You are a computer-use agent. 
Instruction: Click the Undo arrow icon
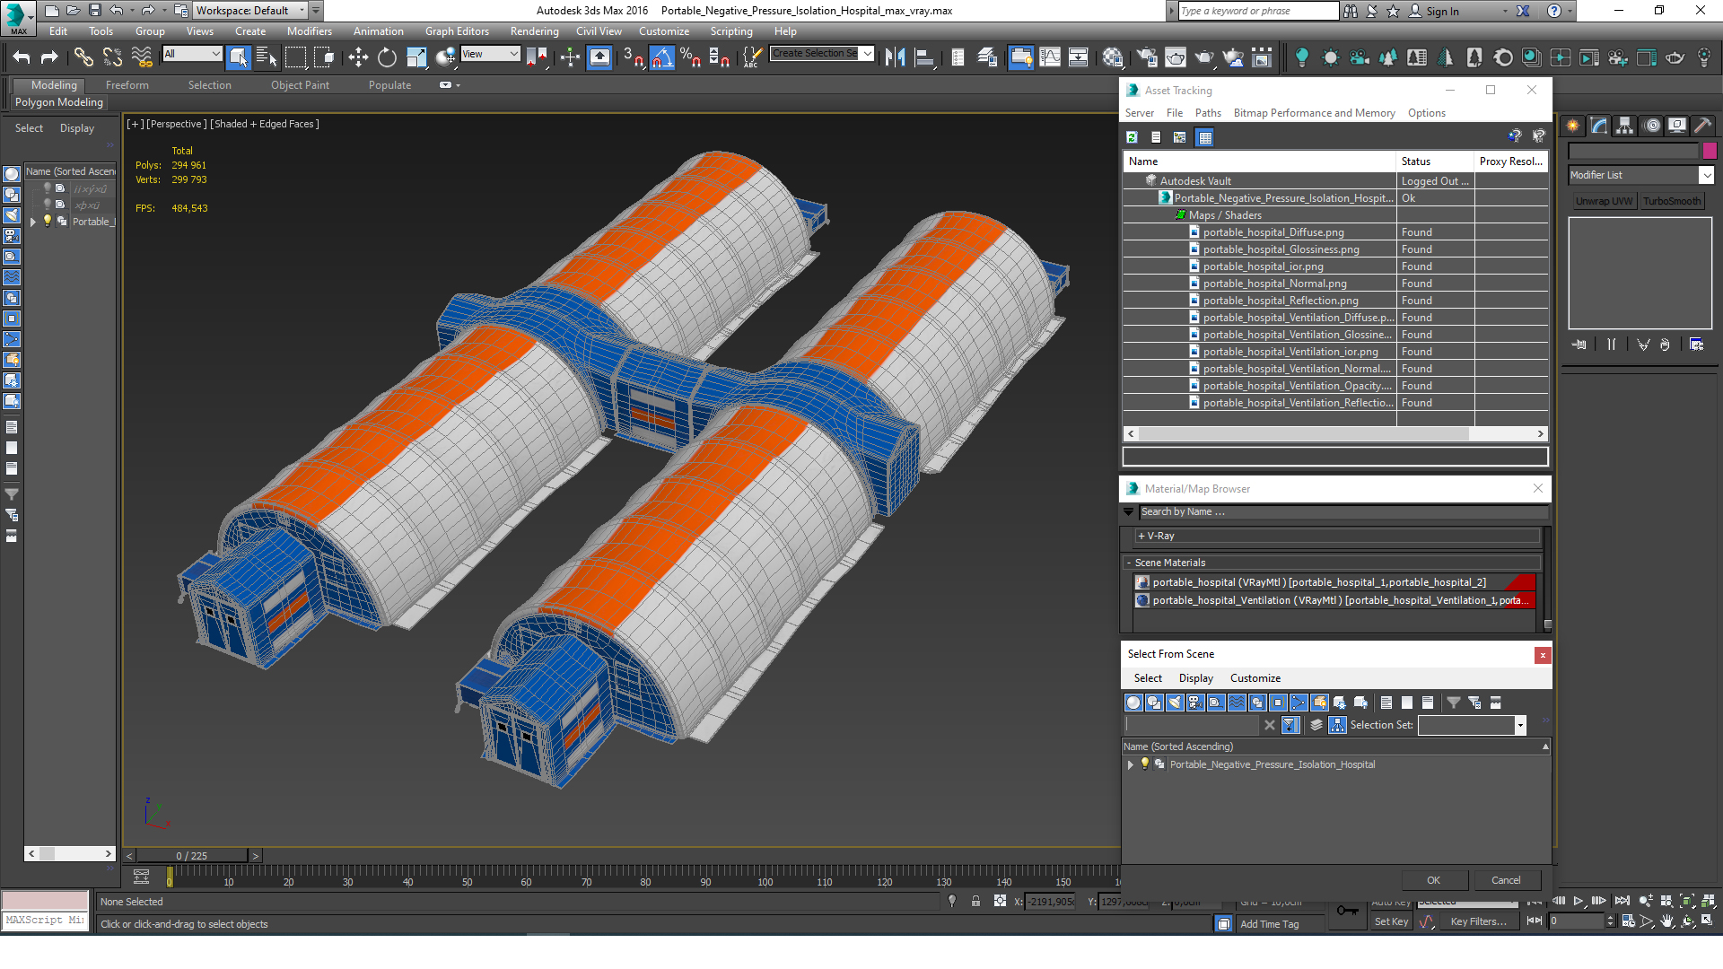pyautogui.click(x=22, y=57)
